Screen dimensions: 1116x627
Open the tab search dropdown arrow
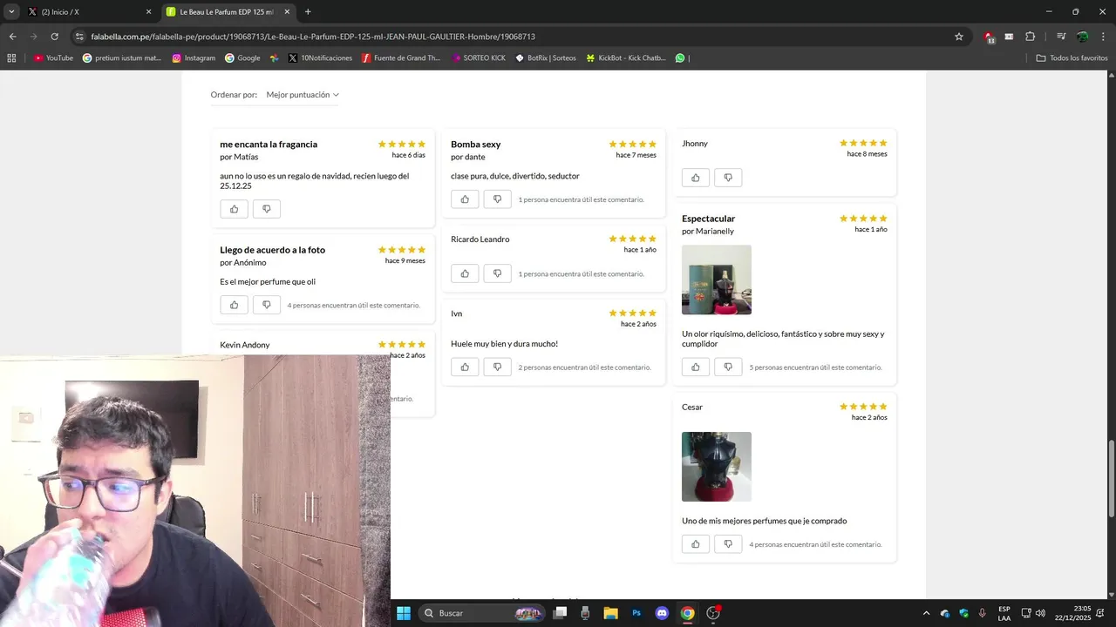tap(11, 11)
